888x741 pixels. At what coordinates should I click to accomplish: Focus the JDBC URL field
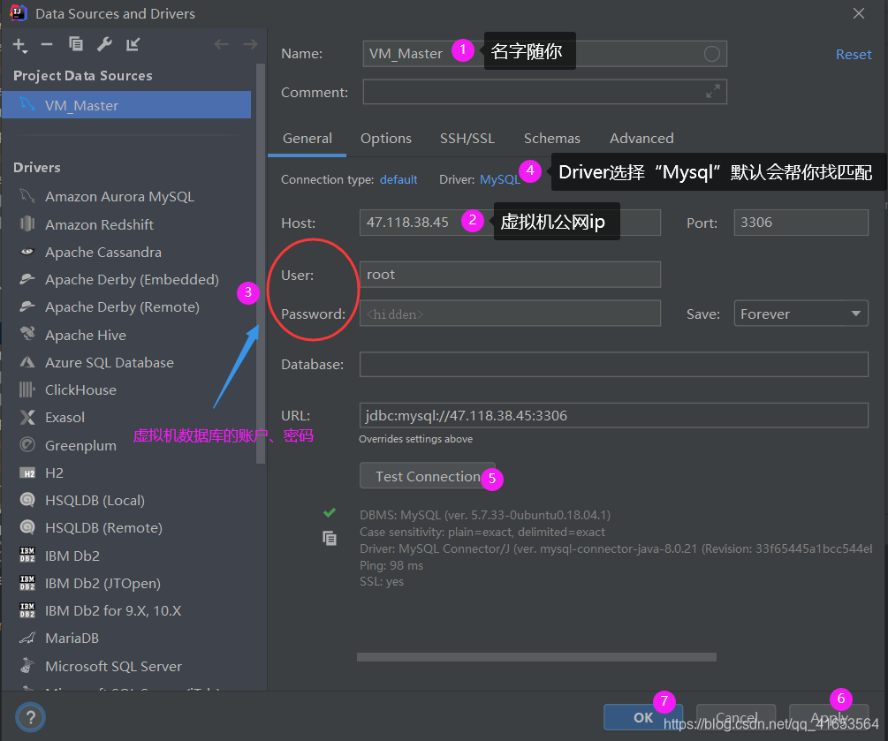click(614, 415)
